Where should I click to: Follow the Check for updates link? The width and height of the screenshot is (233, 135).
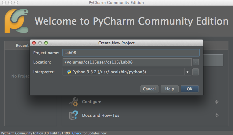click(77, 133)
